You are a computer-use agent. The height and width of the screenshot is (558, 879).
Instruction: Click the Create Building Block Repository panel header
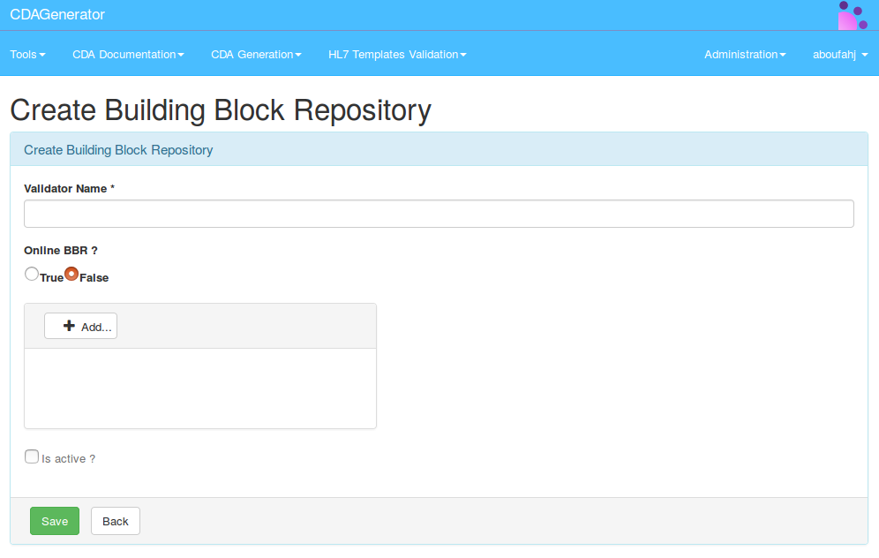(118, 150)
